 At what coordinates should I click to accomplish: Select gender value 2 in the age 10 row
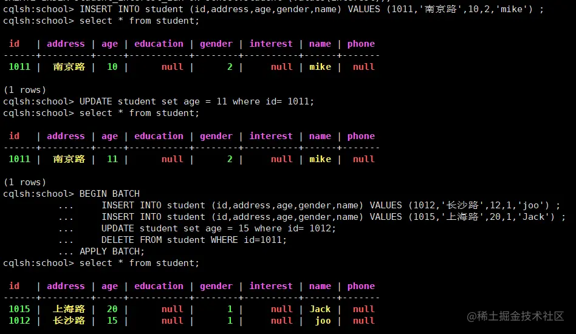[230, 67]
